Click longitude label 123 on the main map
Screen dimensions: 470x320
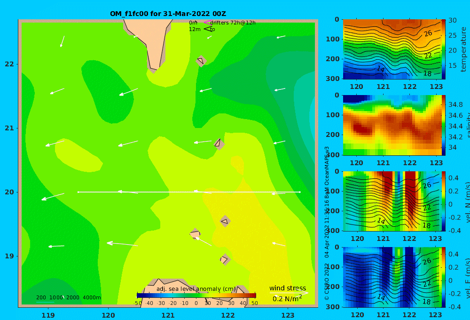tap(288, 315)
